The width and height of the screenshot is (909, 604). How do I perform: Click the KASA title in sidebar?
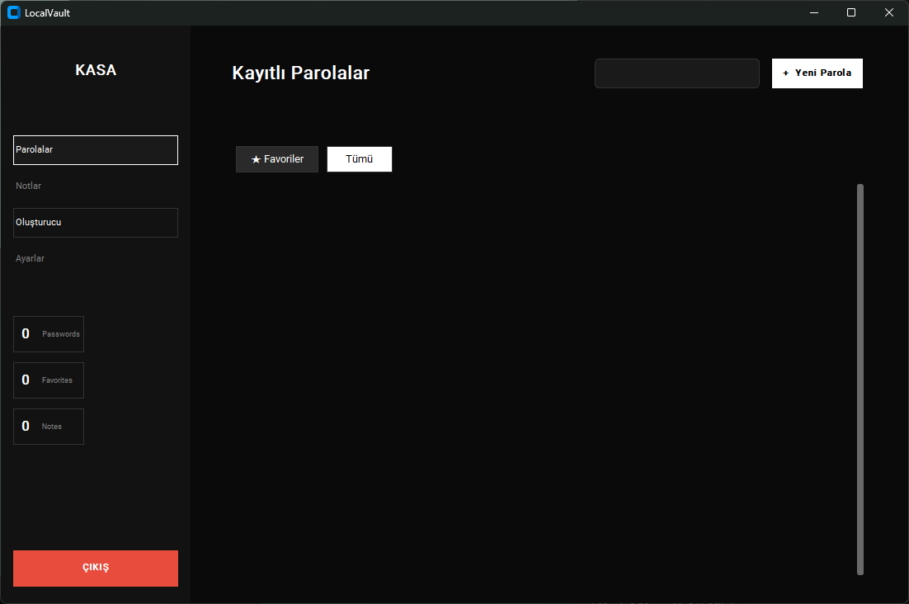[x=96, y=70]
